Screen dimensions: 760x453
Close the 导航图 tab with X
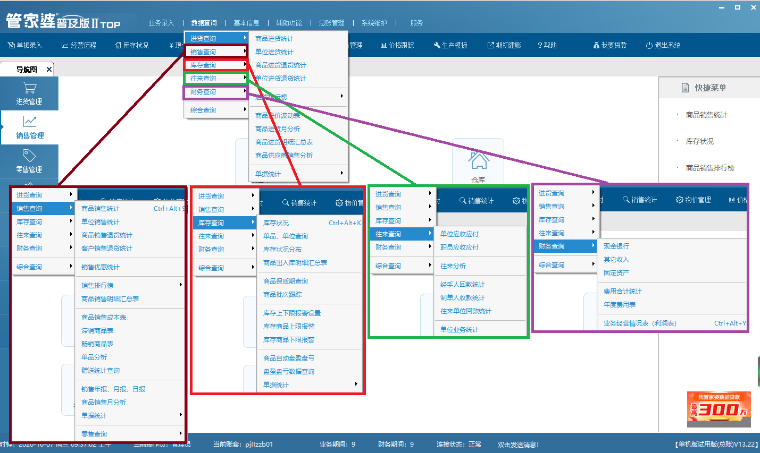49,69
